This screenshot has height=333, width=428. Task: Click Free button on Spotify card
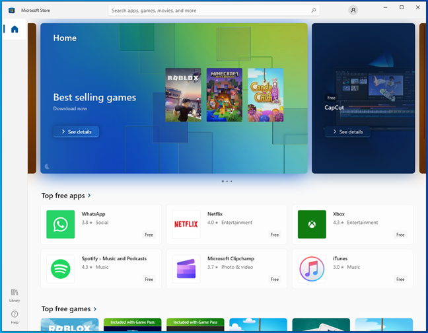pyautogui.click(x=149, y=279)
